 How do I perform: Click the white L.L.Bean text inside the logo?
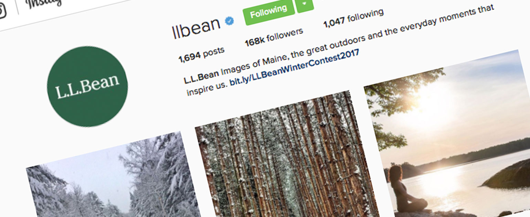pos(87,86)
